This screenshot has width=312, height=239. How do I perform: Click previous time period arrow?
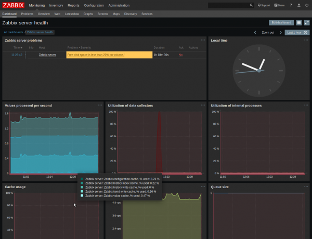tap(255, 32)
